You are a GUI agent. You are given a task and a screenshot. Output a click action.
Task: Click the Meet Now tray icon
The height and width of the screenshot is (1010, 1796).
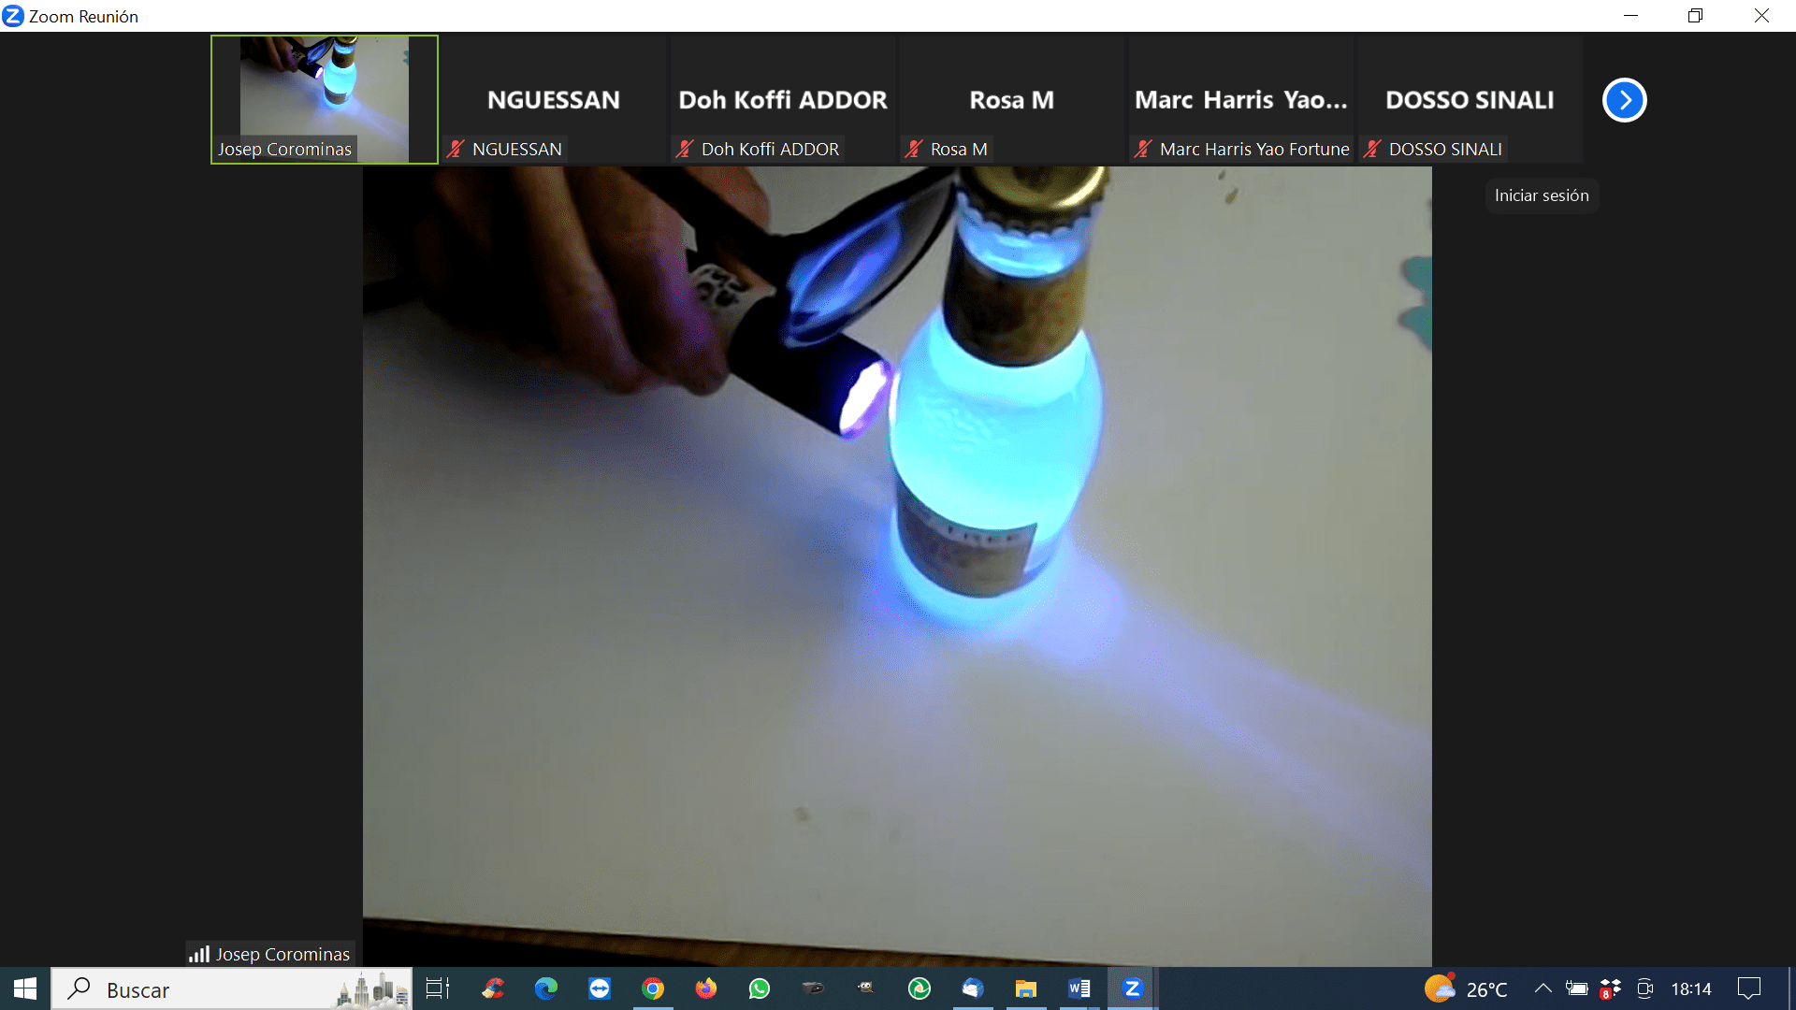coord(1644,988)
